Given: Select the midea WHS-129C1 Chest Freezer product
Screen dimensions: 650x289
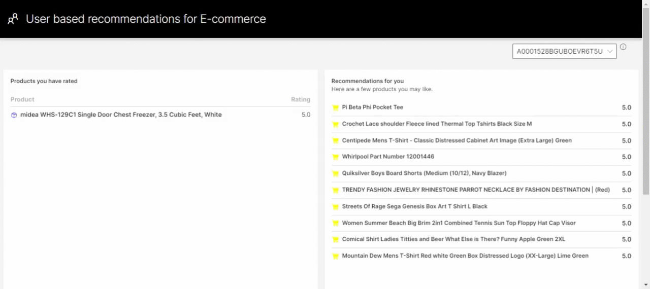Looking at the screenshot, I should [121, 115].
